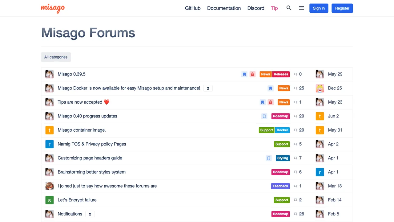Click the Register button

click(342, 8)
